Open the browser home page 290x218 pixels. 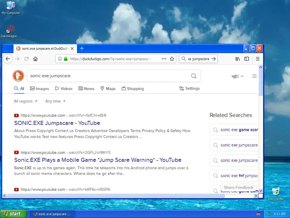pos(35,59)
